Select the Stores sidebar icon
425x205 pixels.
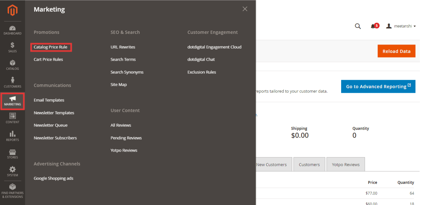click(x=12, y=153)
